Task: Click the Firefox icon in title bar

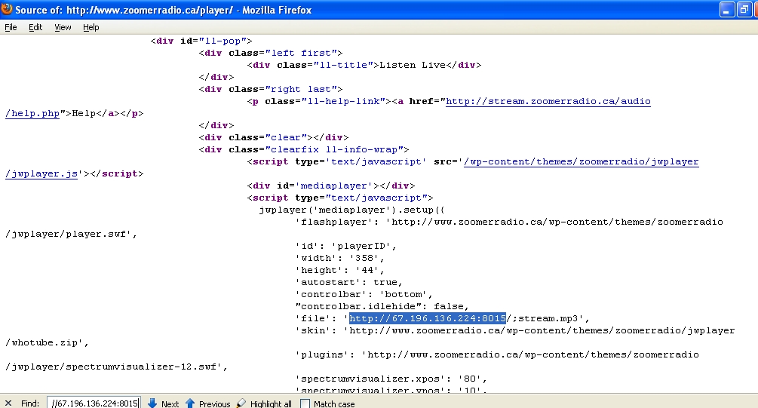Action: click(x=7, y=9)
